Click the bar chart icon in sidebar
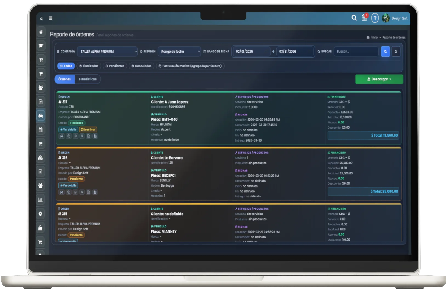This screenshot has width=448, height=291. click(41, 200)
